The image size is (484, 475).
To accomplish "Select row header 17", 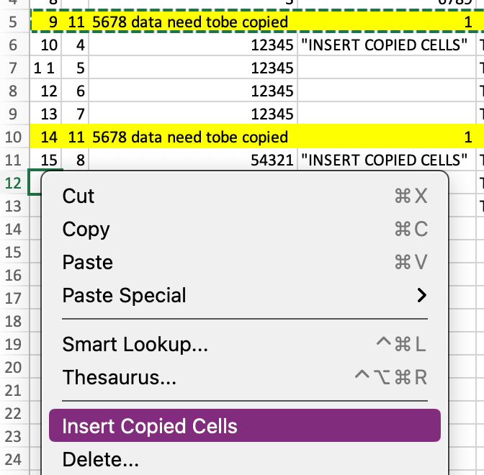I will pyautogui.click(x=14, y=297).
